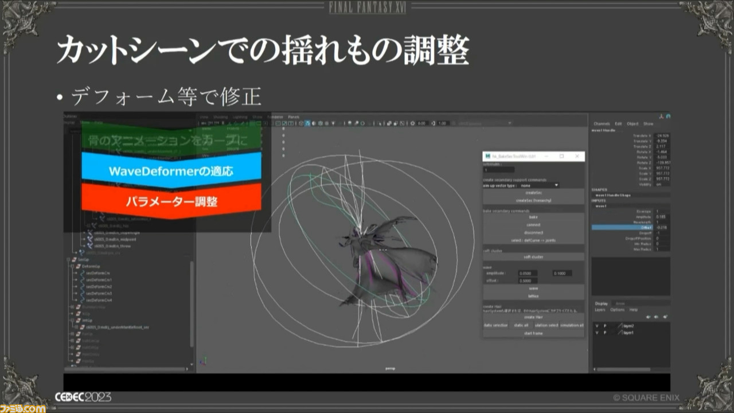
Task: Click the exposure icon in viewport toolbar
Action: click(412, 123)
